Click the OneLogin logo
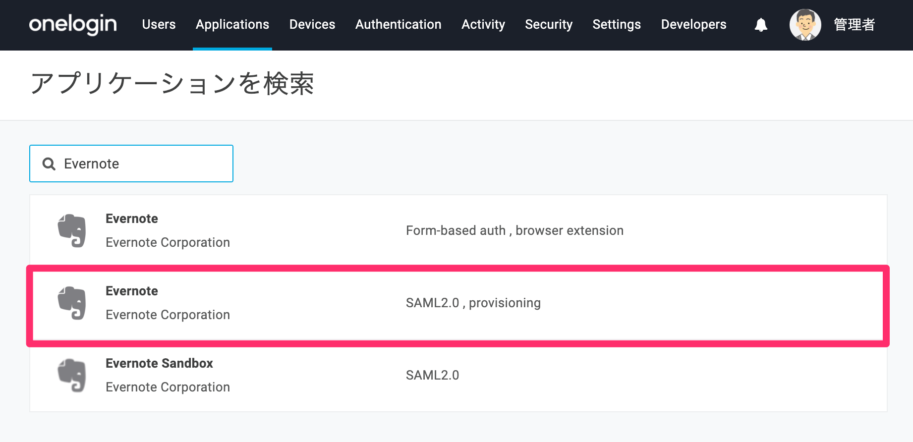 coord(73,24)
